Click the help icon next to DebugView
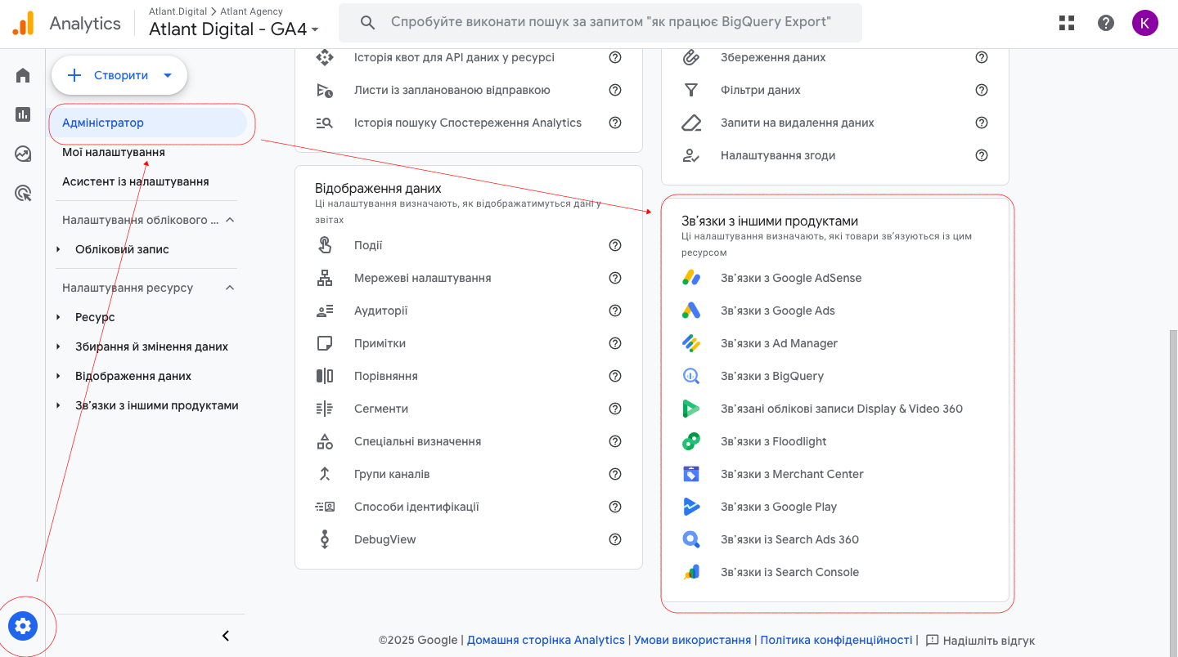The width and height of the screenshot is (1178, 657). point(615,539)
